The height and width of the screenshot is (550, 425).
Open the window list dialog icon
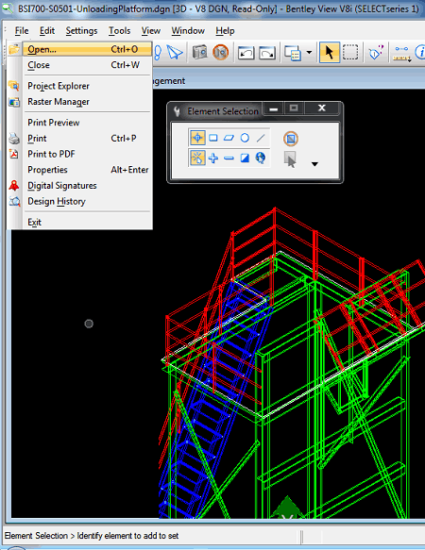coord(293,53)
